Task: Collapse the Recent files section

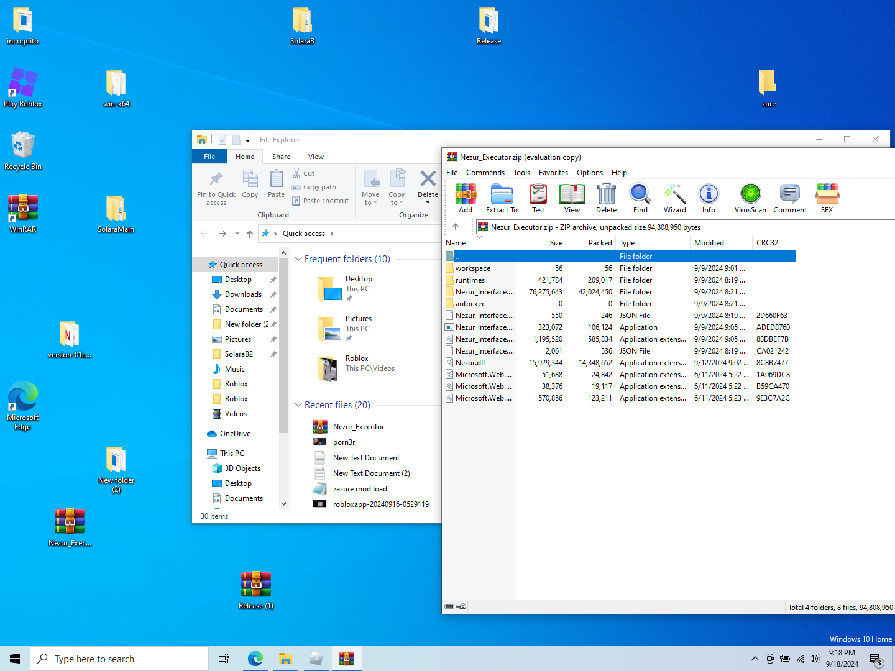Action: (x=298, y=405)
